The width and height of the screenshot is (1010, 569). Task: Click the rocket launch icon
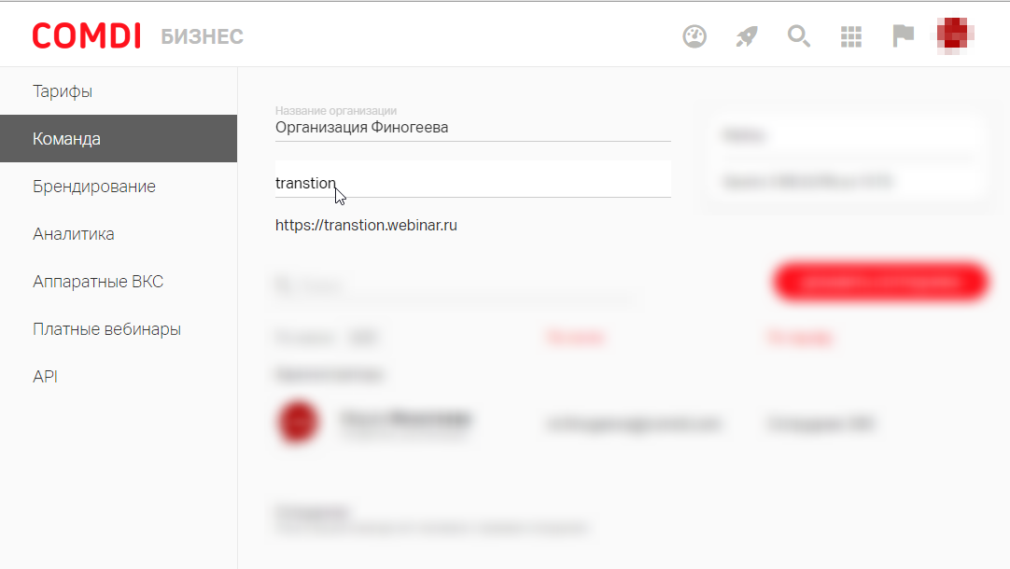click(x=747, y=36)
